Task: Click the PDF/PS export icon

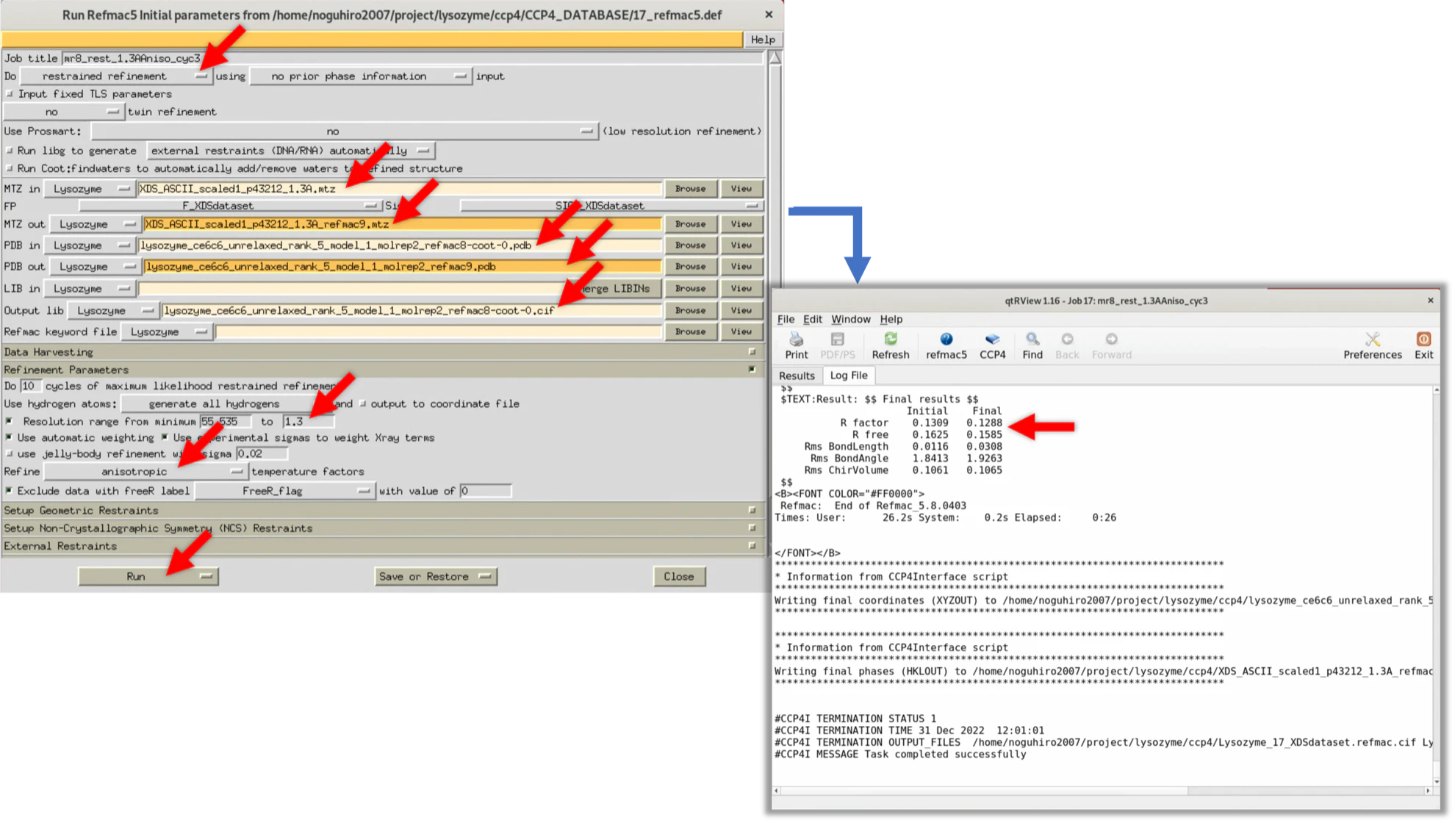Action: [837, 345]
